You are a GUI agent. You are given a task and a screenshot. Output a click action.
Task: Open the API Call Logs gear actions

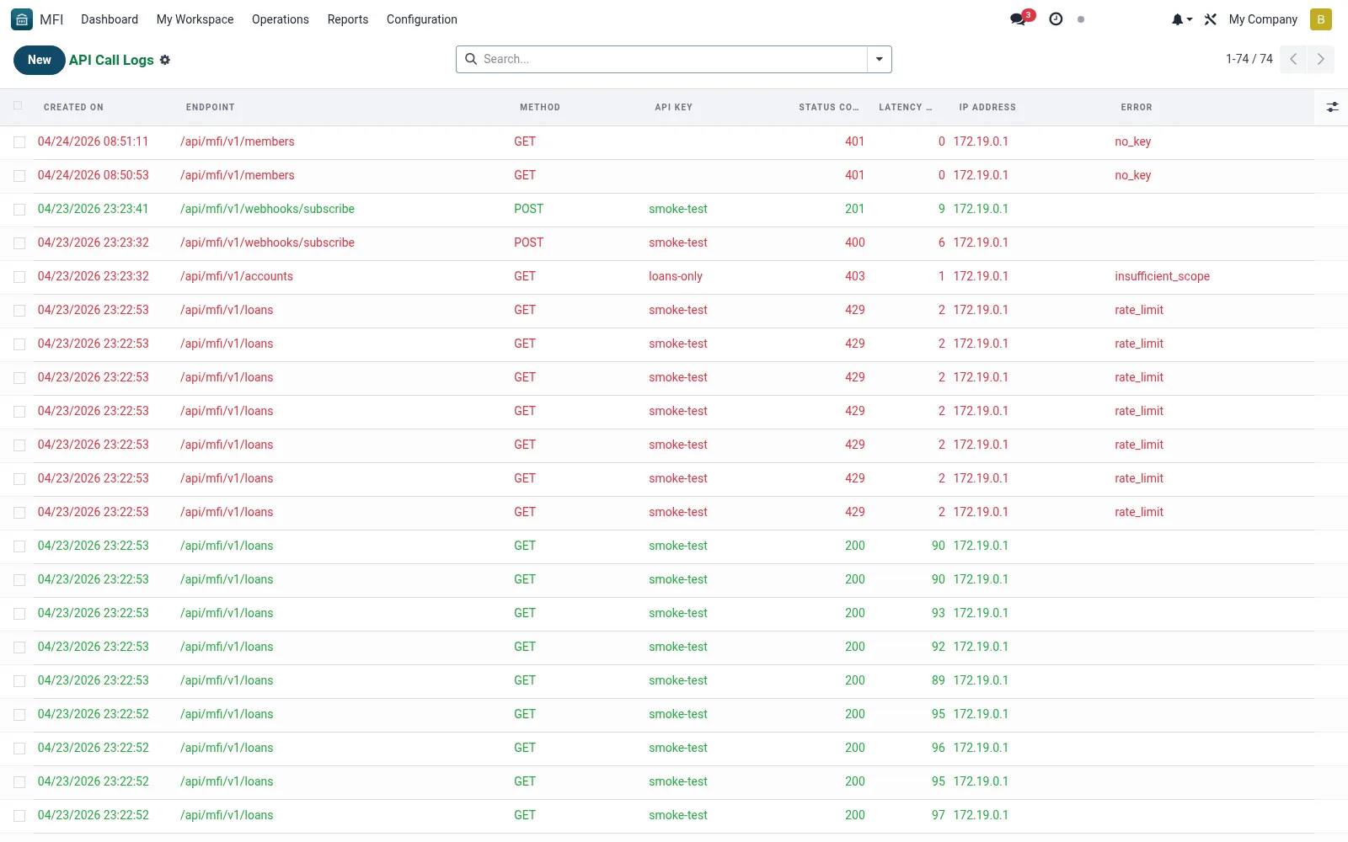click(x=165, y=60)
